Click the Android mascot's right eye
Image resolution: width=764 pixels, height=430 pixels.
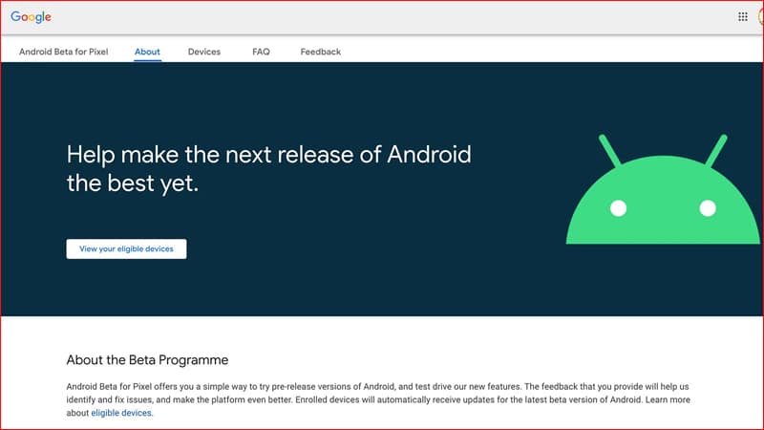(707, 207)
